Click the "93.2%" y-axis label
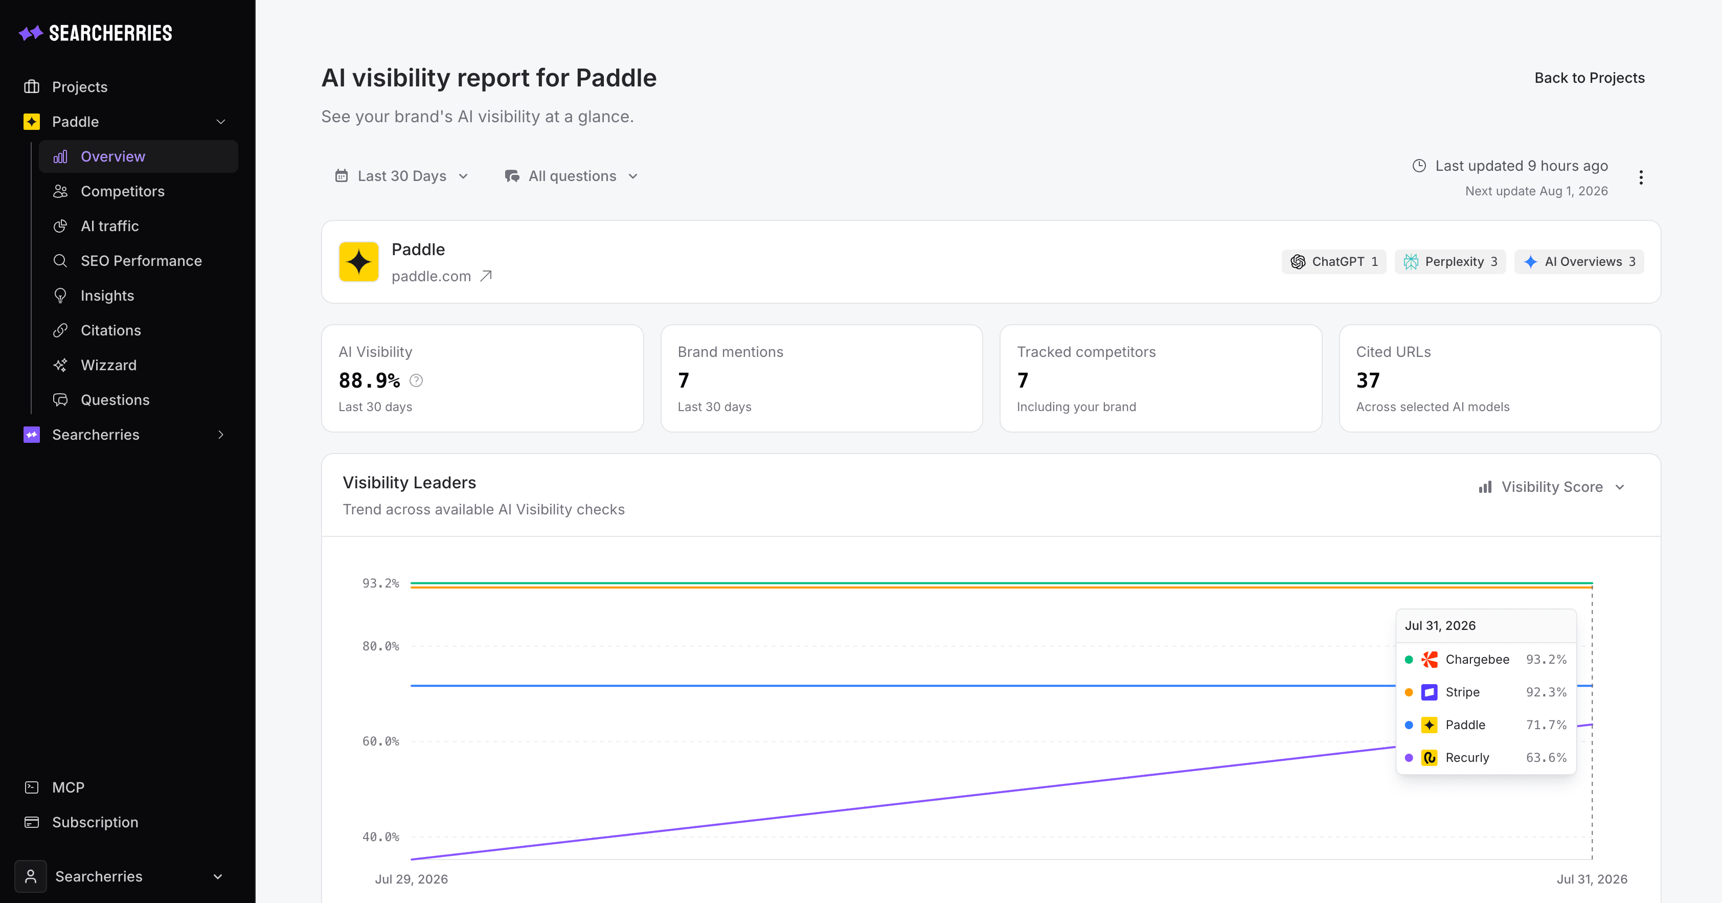 [380, 583]
